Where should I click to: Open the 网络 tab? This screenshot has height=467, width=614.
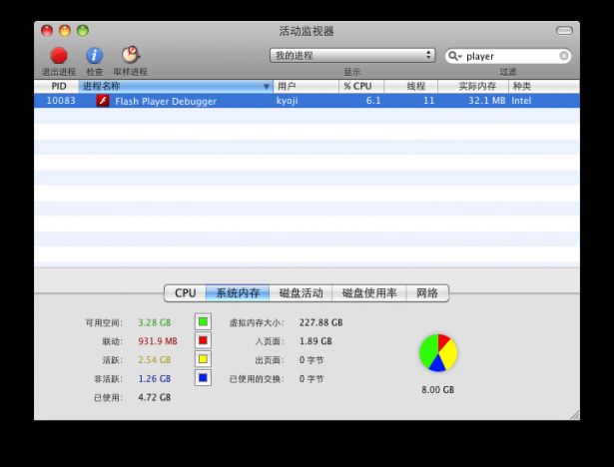tap(427, 293)
